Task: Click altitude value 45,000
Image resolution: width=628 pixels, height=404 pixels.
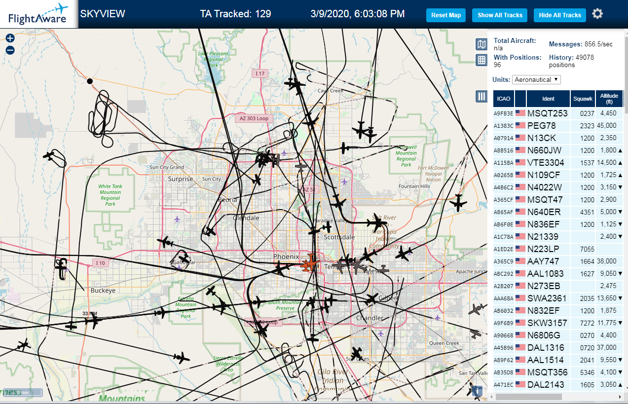Action: click(x=607, y=126)
